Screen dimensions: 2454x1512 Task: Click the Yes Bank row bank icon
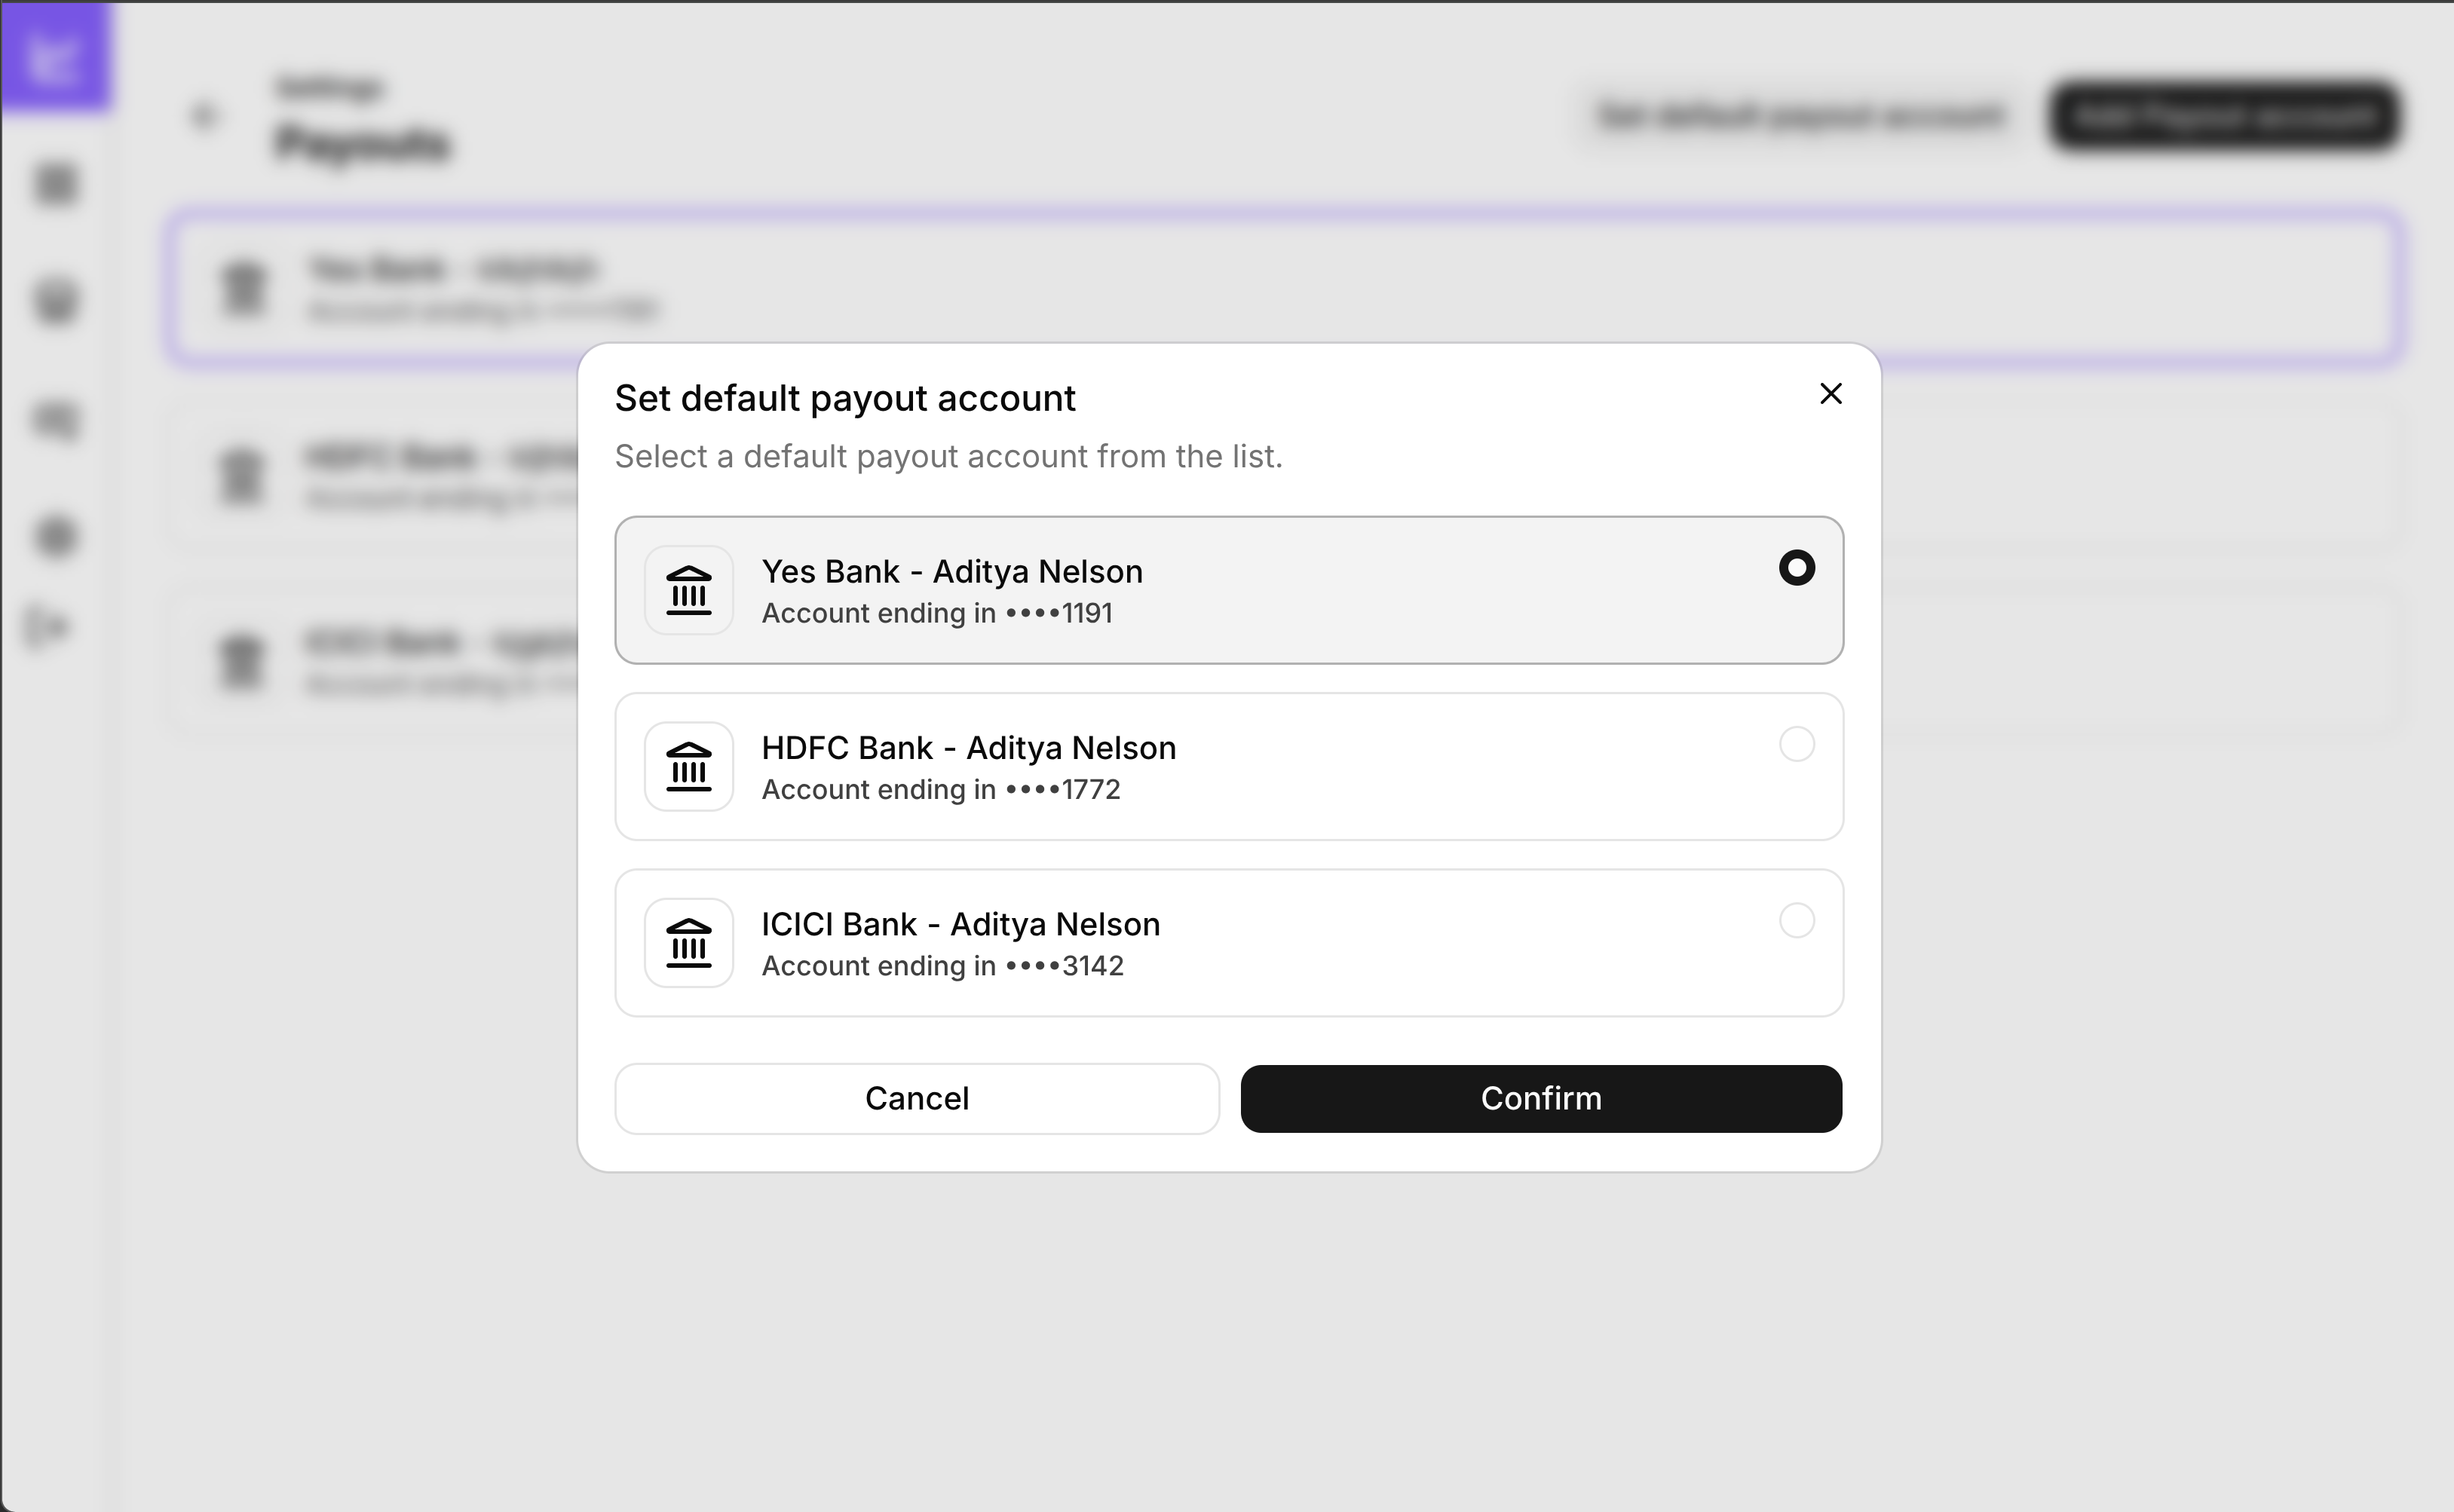pyautogui.click(x=689, y=590)
